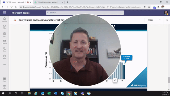Open the conversation panel icon
Screen dimensions: 170x96
tap(167, 20)
